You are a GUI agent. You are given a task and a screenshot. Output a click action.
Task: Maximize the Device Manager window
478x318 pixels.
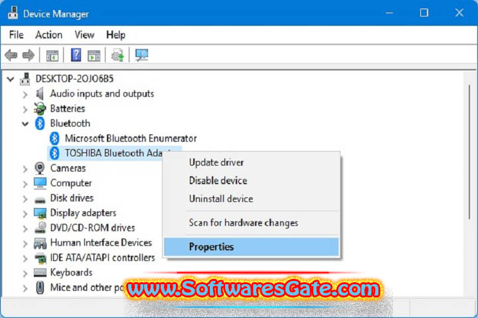[x=424, y=13]
